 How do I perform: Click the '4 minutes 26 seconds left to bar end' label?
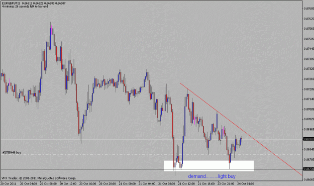click(25, 7)
